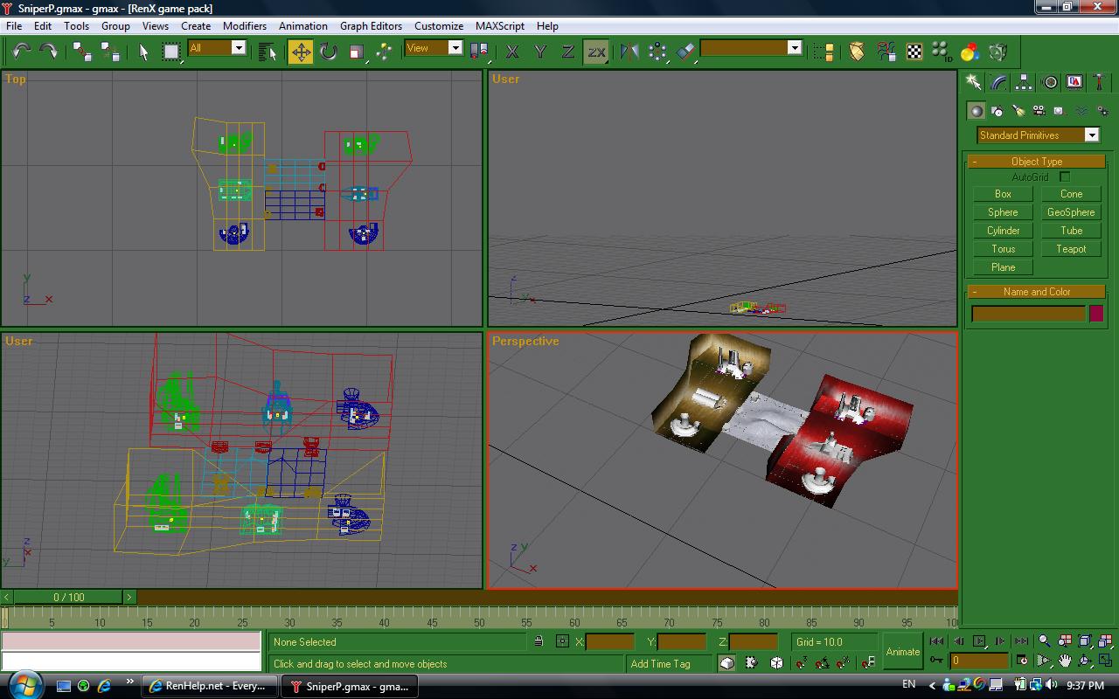
Task: Activate the Select and Rotate tool
Action: point(329,52)
